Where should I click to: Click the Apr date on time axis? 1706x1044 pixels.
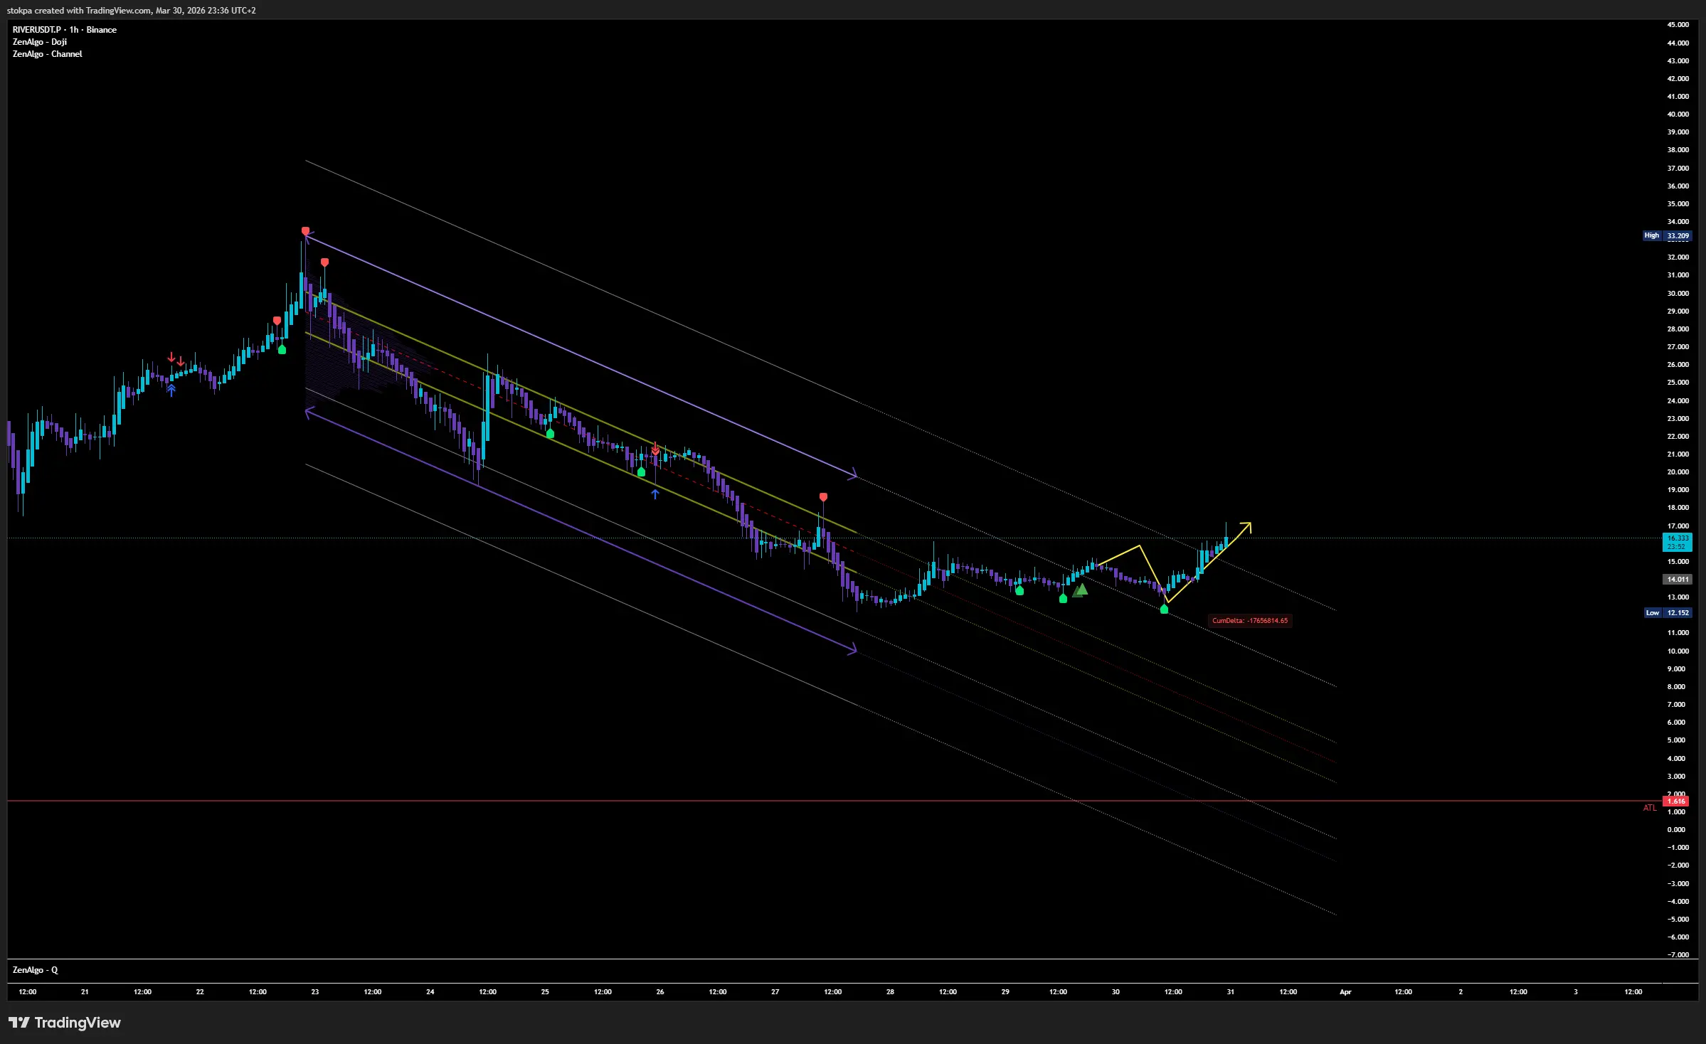coord(1345,991)
